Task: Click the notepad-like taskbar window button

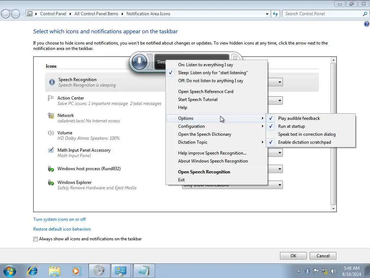Action: click(144, 271)
